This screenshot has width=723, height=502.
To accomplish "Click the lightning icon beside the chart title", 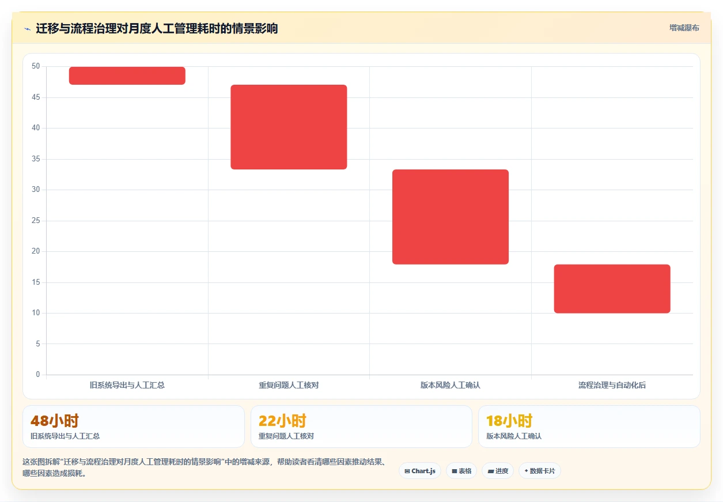I will [27, 29].
